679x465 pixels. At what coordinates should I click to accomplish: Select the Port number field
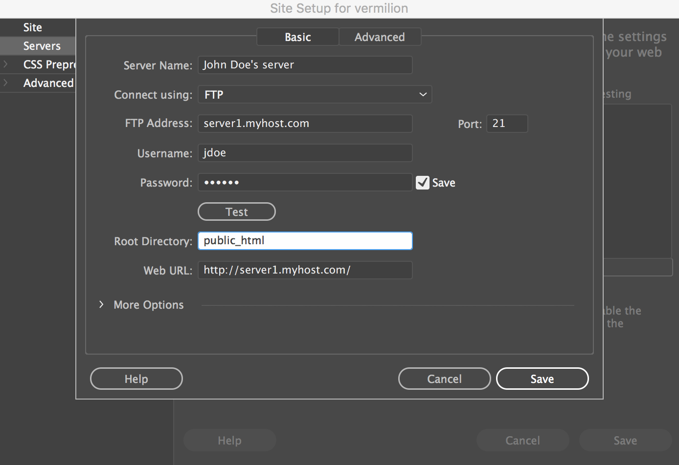coord(507,123)
